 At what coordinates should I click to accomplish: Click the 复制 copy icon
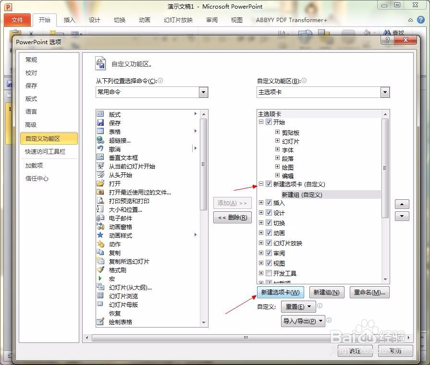[100, 252]
